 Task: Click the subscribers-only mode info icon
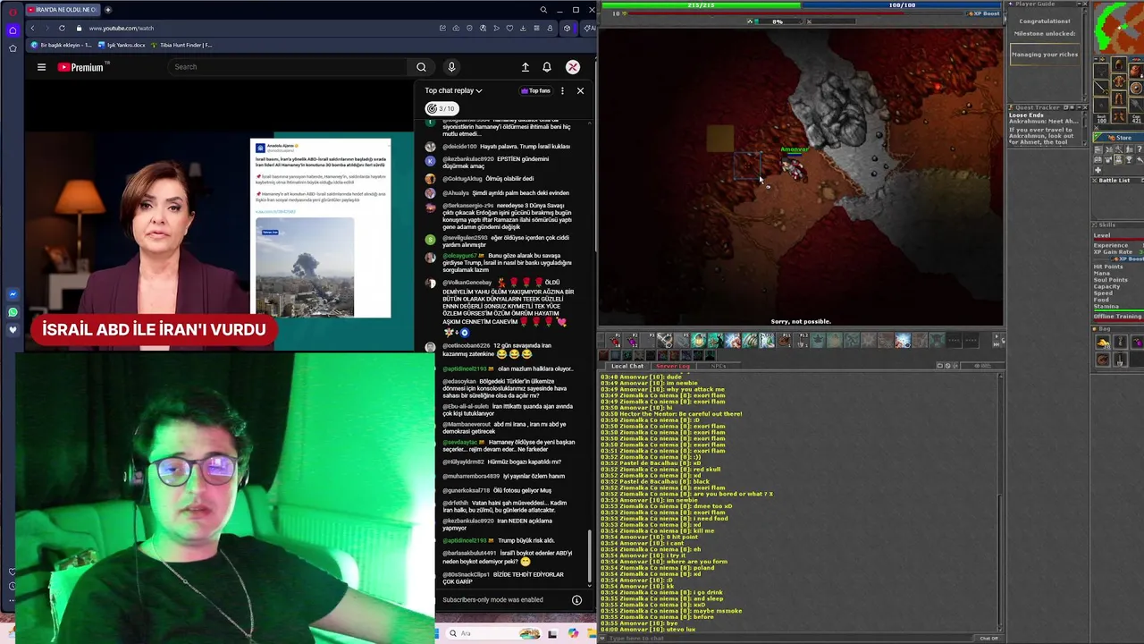[x=576, y=600]
